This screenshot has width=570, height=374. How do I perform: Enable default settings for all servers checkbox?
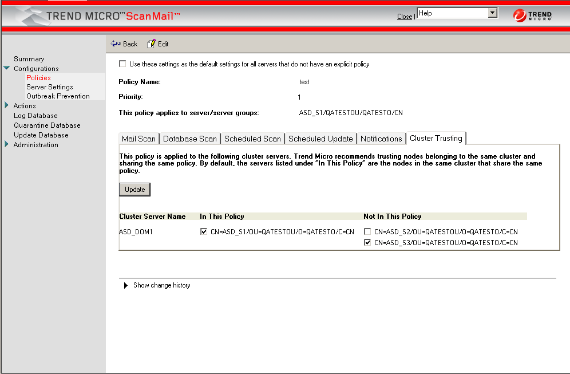point(122,64)
